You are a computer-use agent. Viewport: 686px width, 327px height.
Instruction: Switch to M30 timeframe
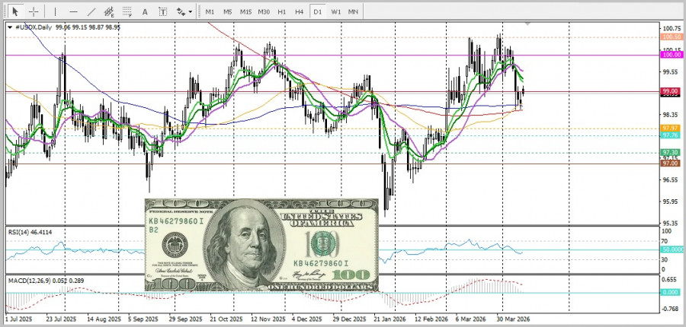(x=264, y=12)
